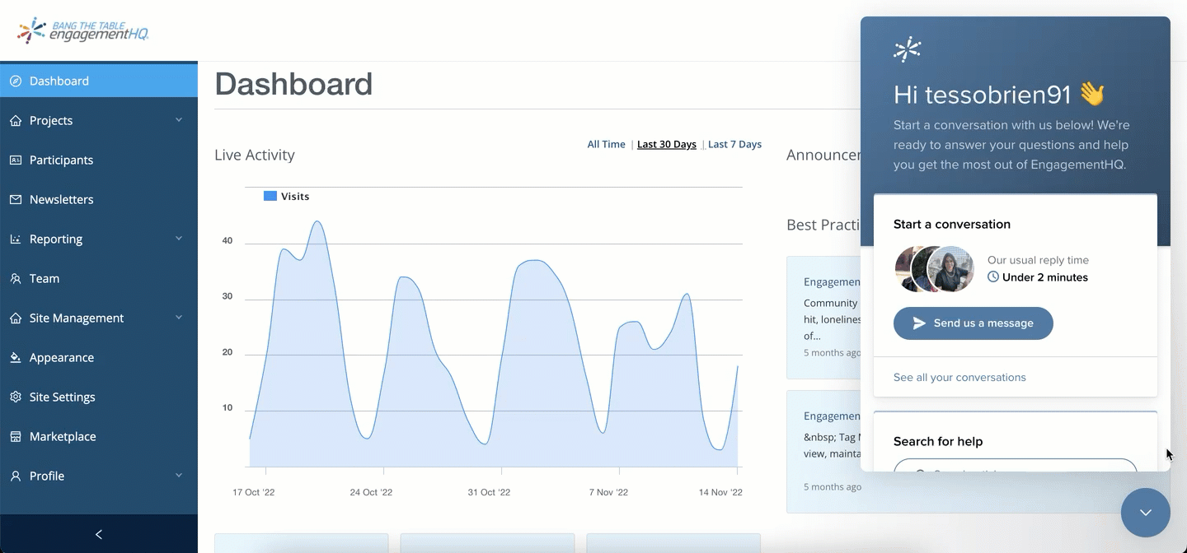Image resolution: width=1187 pixels, height=553 pixels.
Task: Click the Live Activity heading
Action: [255, 155]
